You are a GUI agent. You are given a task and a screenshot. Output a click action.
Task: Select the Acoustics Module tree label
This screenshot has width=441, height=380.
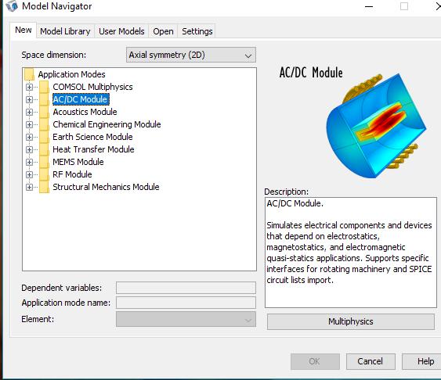(x=85, y=112)
